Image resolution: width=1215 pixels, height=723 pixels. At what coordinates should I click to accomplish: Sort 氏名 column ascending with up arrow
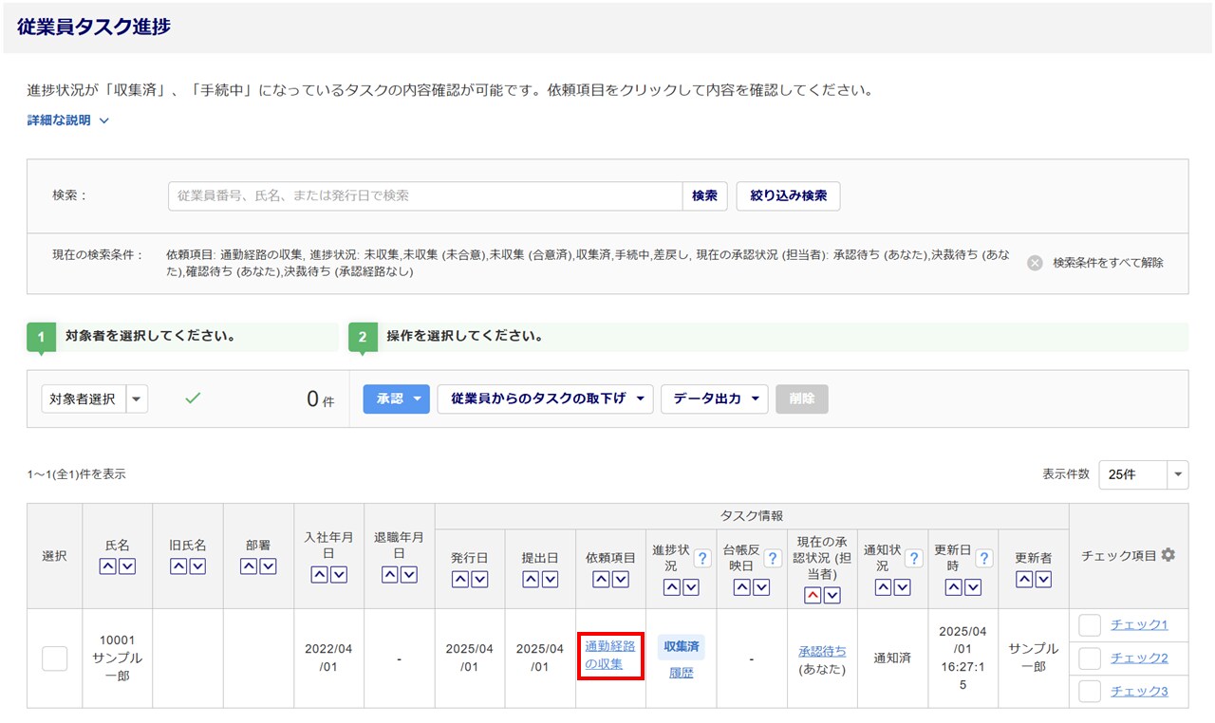coord(108,566)
